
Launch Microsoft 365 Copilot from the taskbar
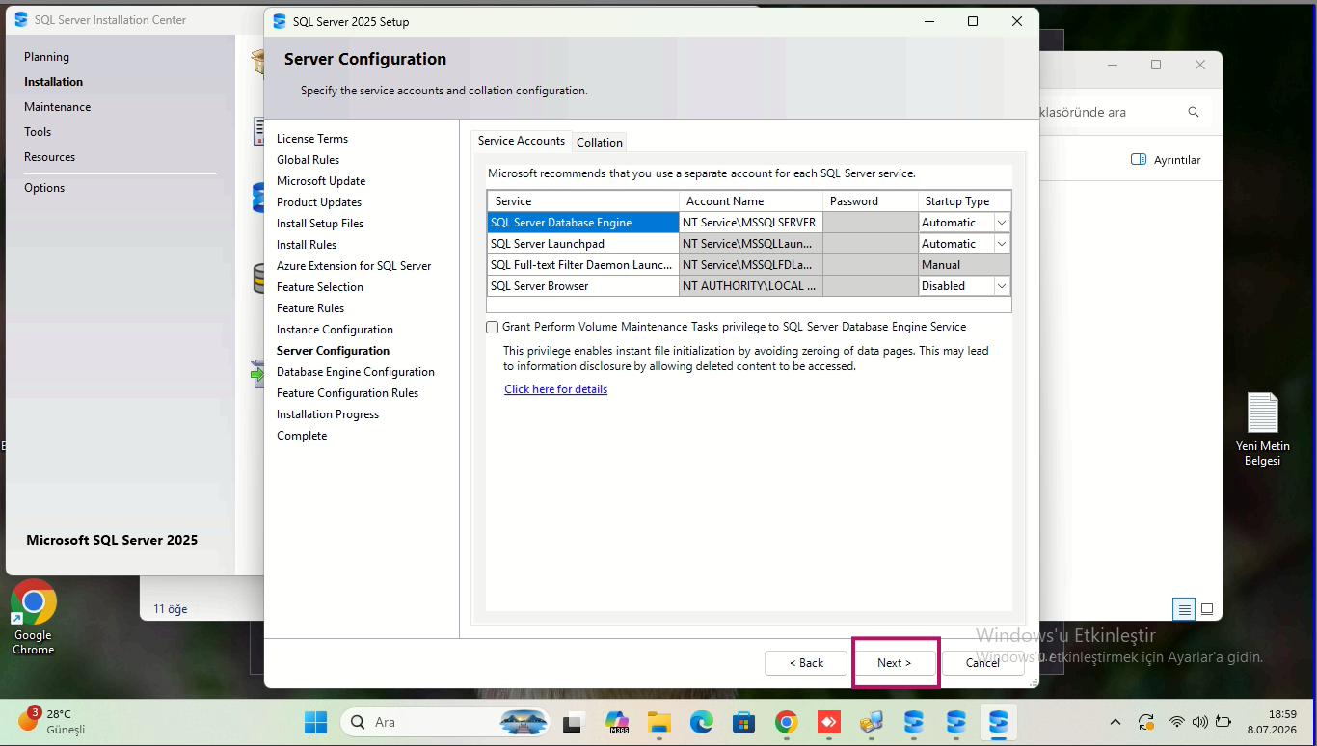(x=616, y=722)
